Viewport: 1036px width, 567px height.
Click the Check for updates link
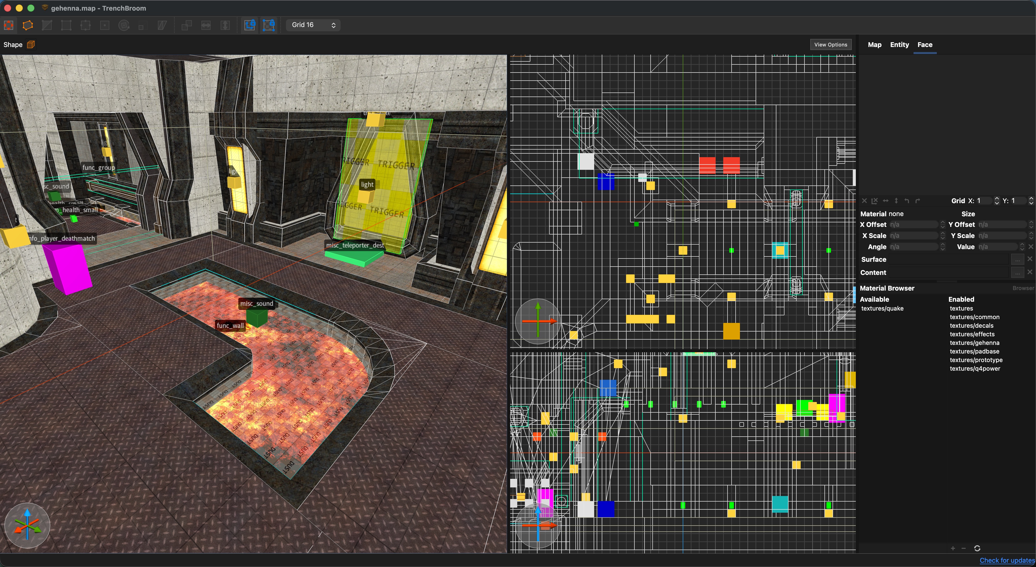click(x=1007, y=560)
